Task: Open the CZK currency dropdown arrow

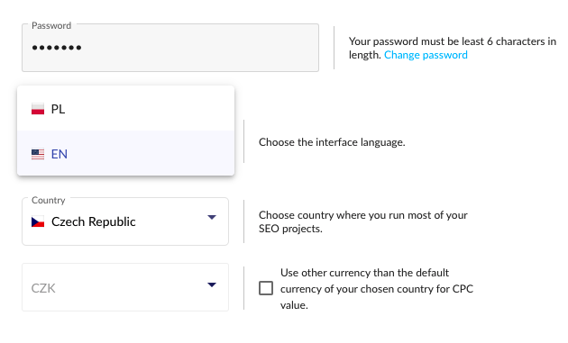Action: (212, 285)
